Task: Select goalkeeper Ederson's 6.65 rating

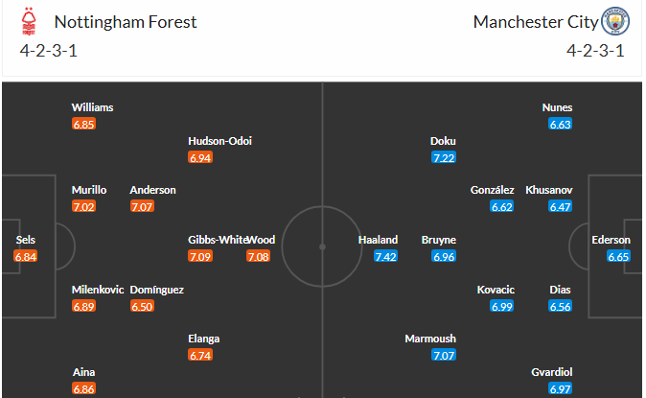Action: (x=618, y=256)
